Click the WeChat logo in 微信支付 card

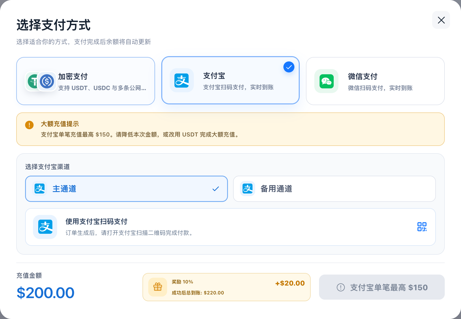tap(326, 81)
